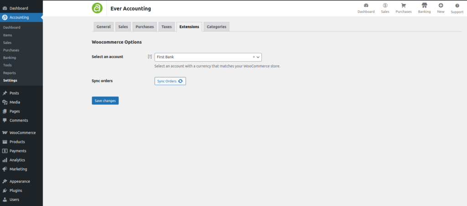Open the Purchases cart icon in header
The image size is (467, 206).
pos(404,5)
